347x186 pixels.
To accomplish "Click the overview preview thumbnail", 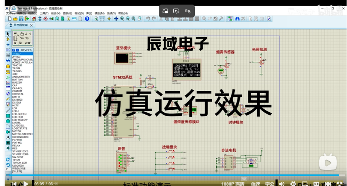I will [22, 38].
